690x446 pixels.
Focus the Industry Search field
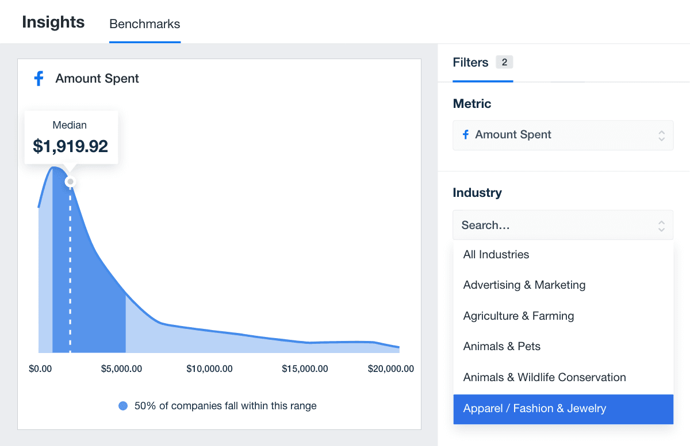(x=552, y=225)
